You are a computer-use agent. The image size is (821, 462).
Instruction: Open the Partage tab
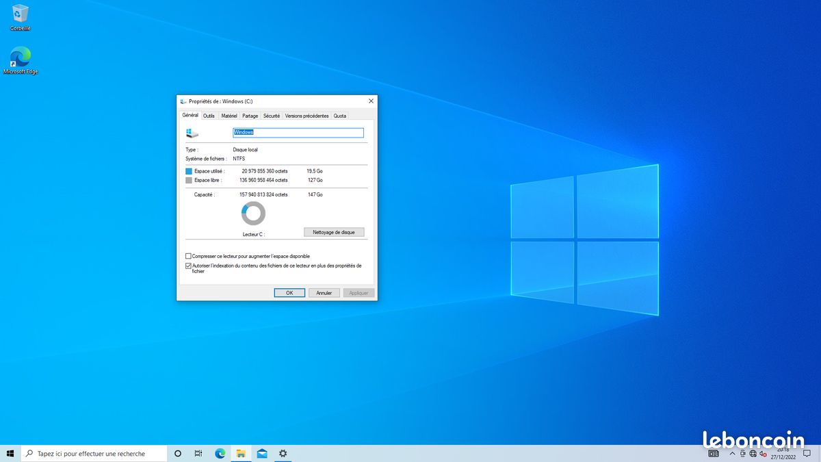250,116
